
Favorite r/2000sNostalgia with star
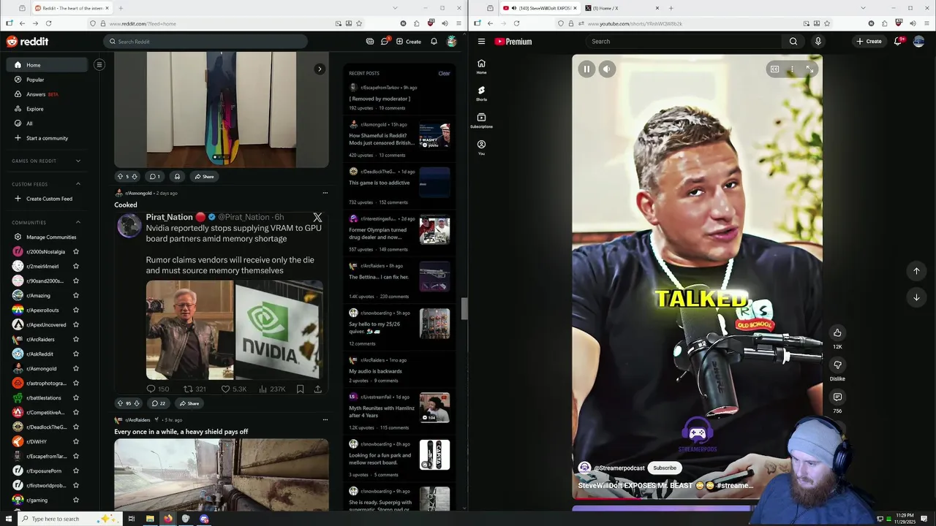click(75, 251)
